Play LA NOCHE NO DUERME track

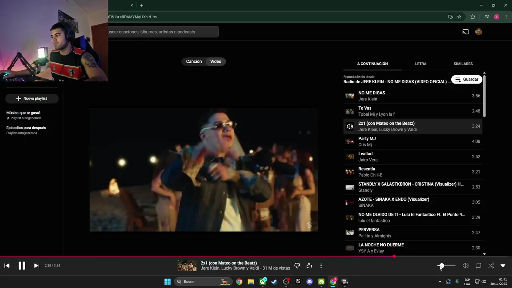(x=413, y=248)
